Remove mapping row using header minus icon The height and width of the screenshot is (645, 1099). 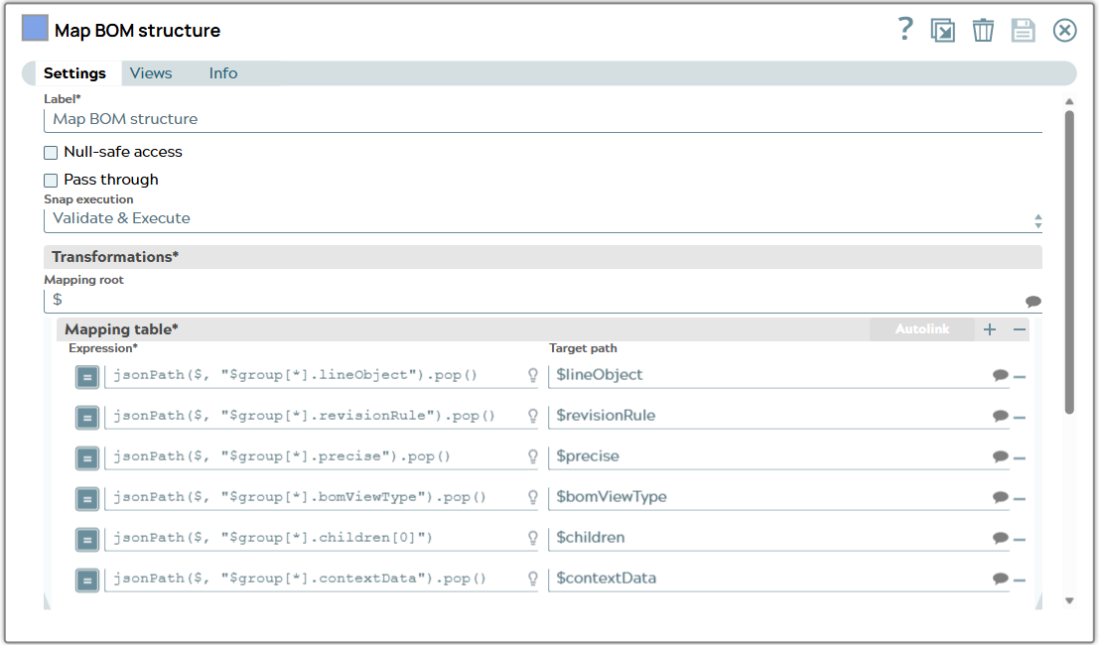coord(1020,329)
